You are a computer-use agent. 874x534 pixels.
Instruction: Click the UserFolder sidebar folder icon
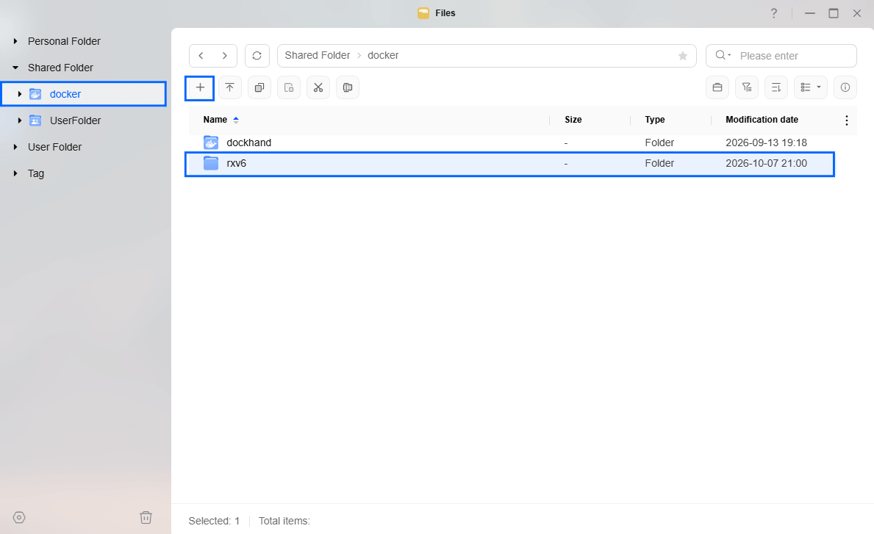(35, 120)
